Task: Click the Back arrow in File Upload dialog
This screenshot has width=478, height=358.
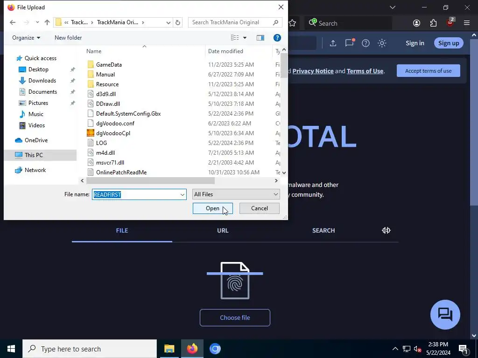Action: (x=13, y=22)
